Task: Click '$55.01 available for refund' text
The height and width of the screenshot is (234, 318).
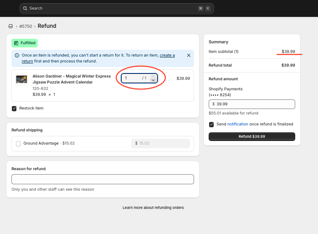Action: tap(233, 113)
